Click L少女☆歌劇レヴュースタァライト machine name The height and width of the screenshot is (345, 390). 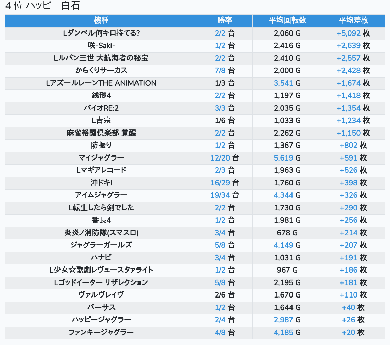click(x=101, y=270)
